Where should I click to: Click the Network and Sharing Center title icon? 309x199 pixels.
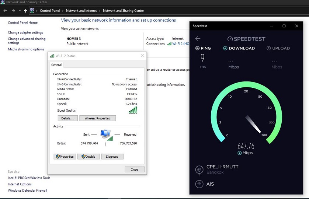(2, 2)
